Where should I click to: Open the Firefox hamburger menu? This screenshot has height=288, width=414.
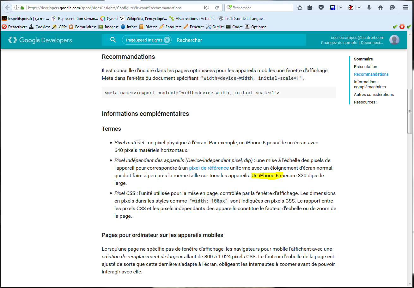click(406, 8)
